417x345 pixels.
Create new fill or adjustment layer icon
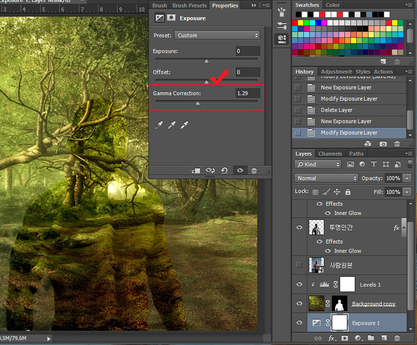[x=358, y=338]
